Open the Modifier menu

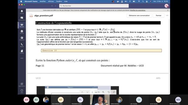(x=43, y=1)
